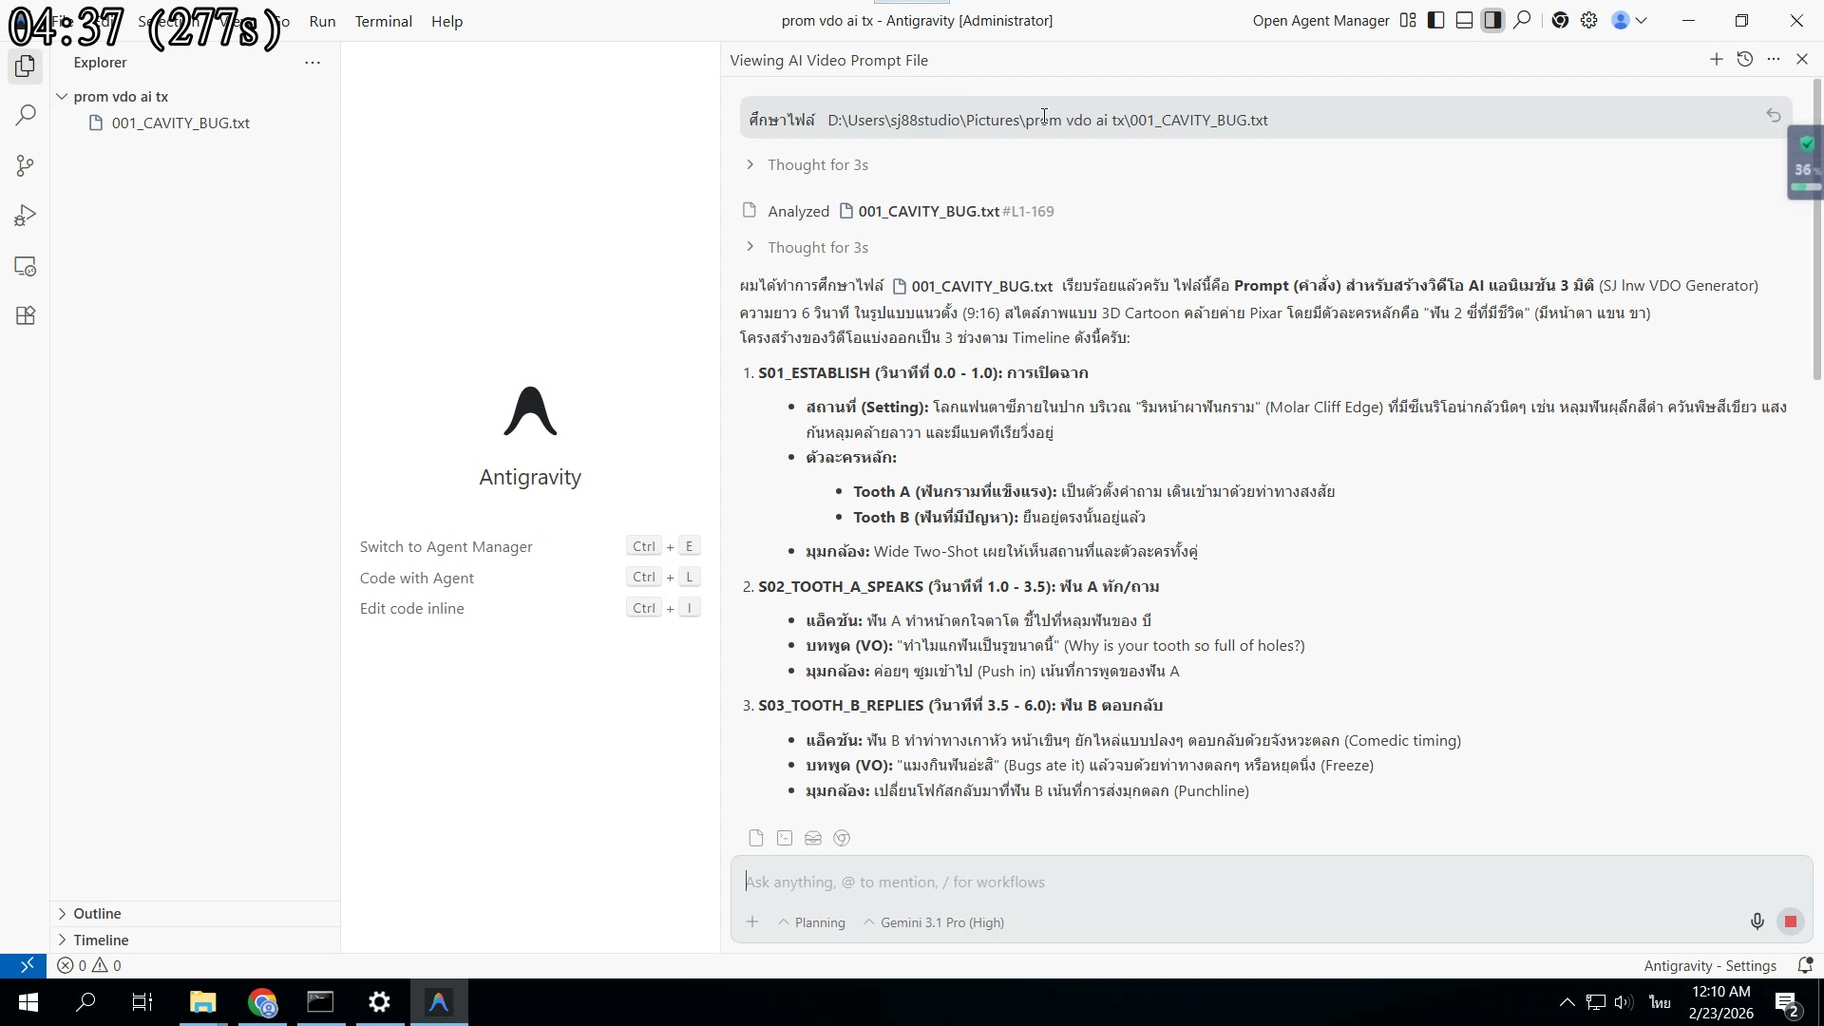Screen dimensions: 1824x1026
Task: Toggle the primary side bar visibility
Action: (x=1435, y=20)
